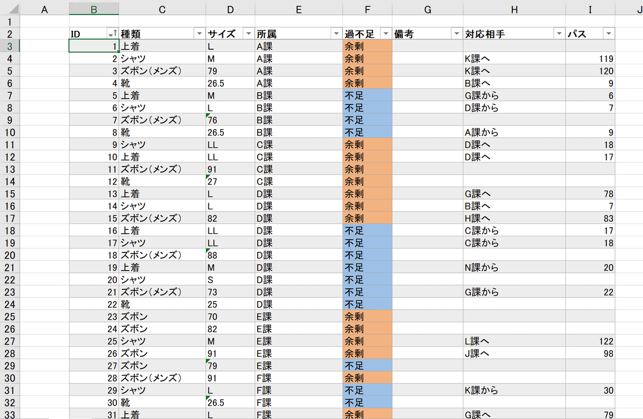Select column header C
This screenshot has height=419, width=643.
(x=162, y=8)
